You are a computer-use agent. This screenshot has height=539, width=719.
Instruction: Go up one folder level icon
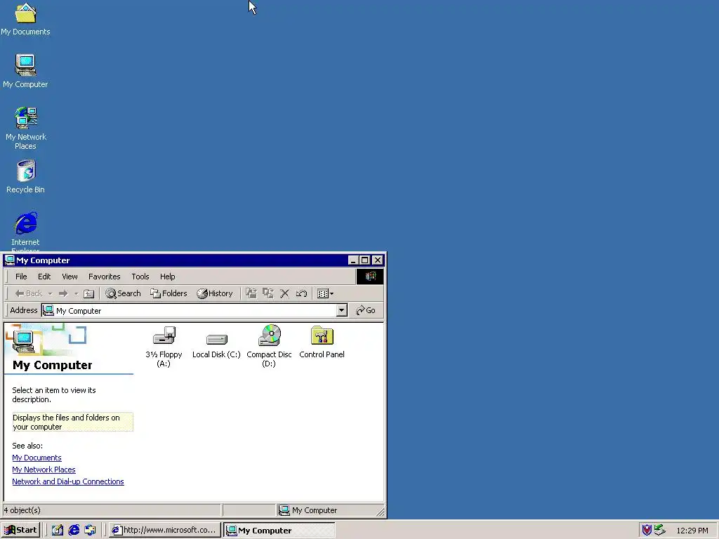[x=89, y=293]
